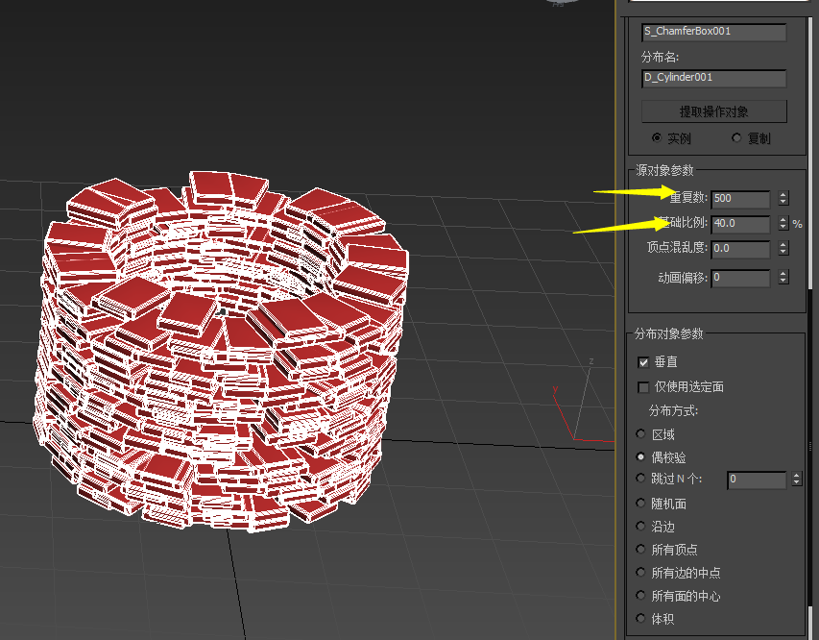819x640 pixels.
Task: Uncheck the 垂直 checkbox
Action: 643,362
